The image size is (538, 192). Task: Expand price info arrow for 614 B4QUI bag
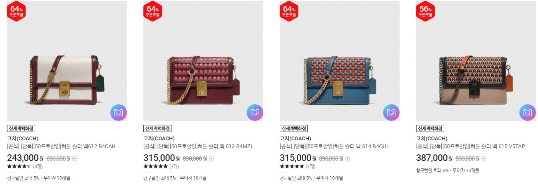click(x=348, y=158)
